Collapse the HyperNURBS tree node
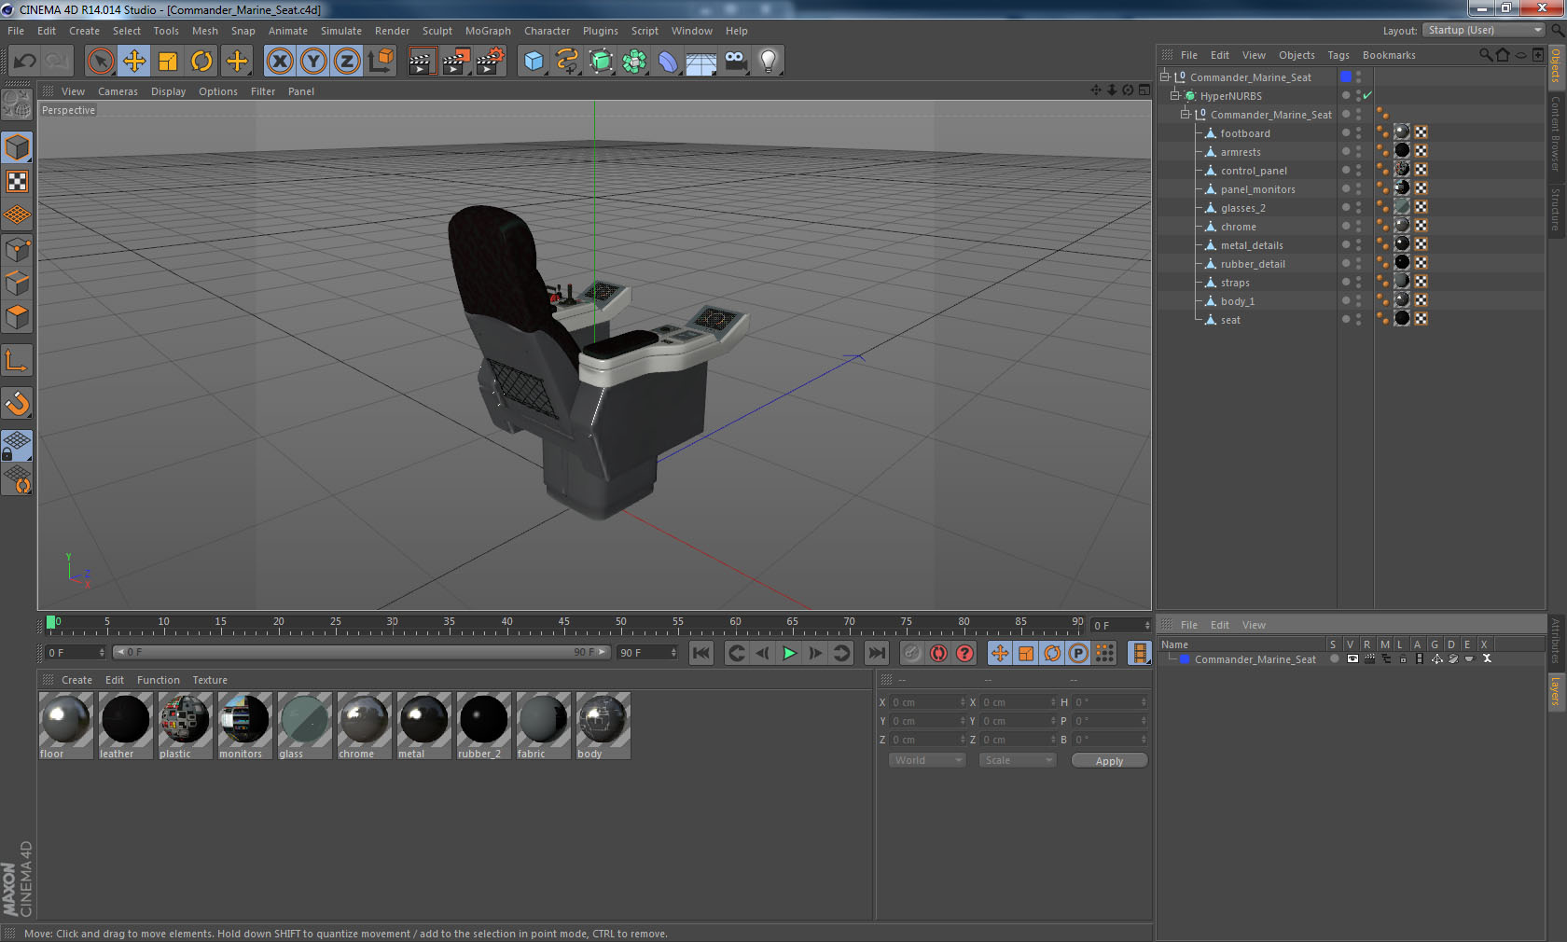This screenshot has height=942, width=1567. [1175, 95]
